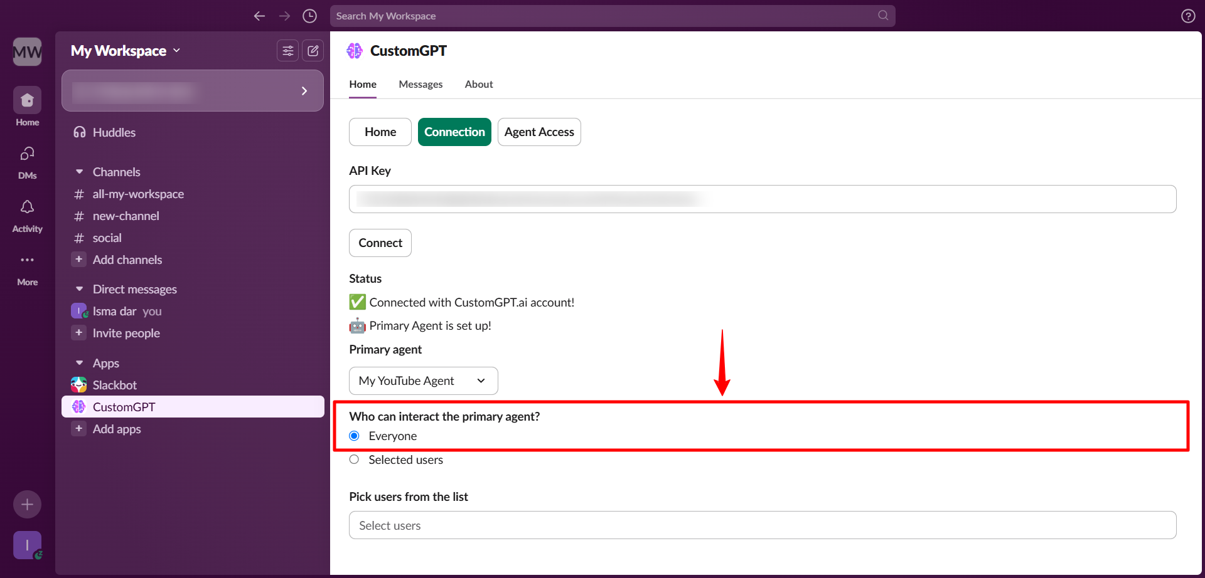
Task: Compose a new message with pencil icon
Action: click(313, 51)
